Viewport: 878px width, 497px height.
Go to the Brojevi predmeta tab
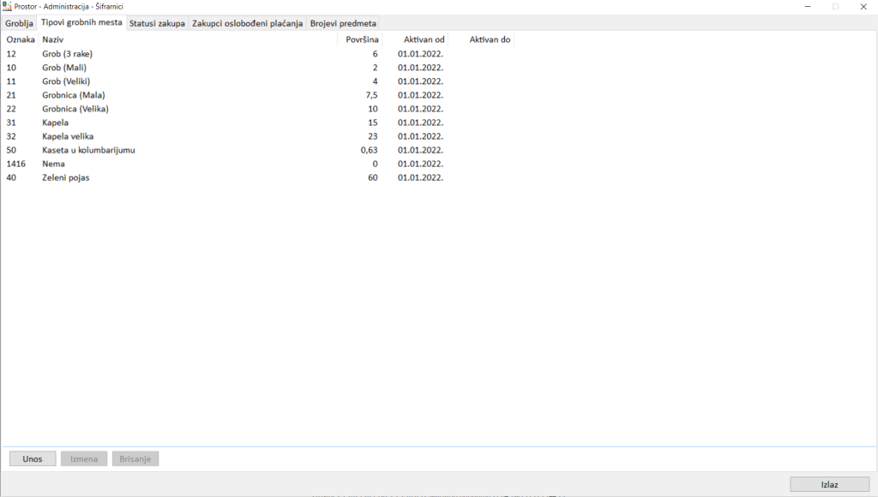343,23
